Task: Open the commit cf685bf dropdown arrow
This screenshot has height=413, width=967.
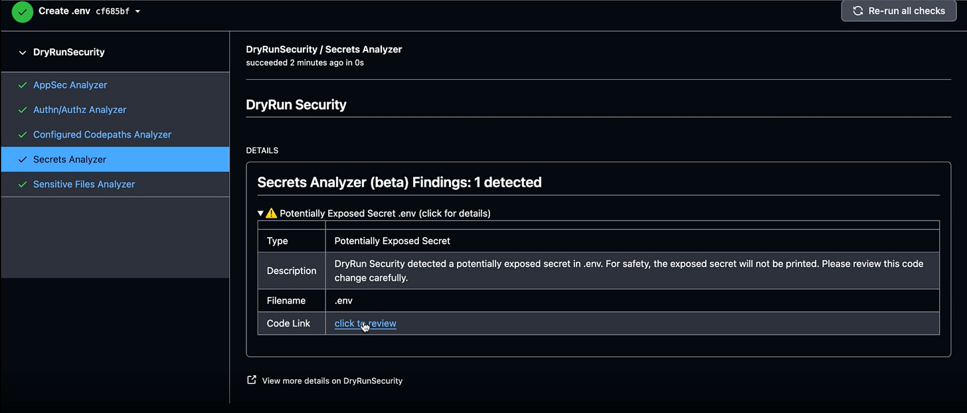Action: 137,11
